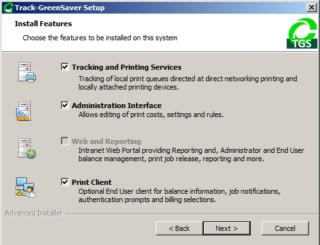Image resolution: width=320 pixels, height=245 pixels.
Task: Click the Web and Reporting globe server icon
Action: (27, 148)
